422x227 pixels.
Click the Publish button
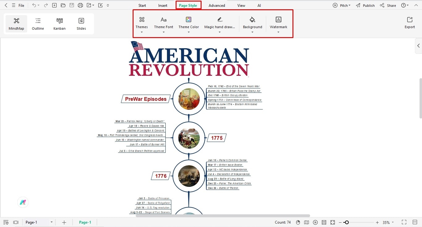365,5
